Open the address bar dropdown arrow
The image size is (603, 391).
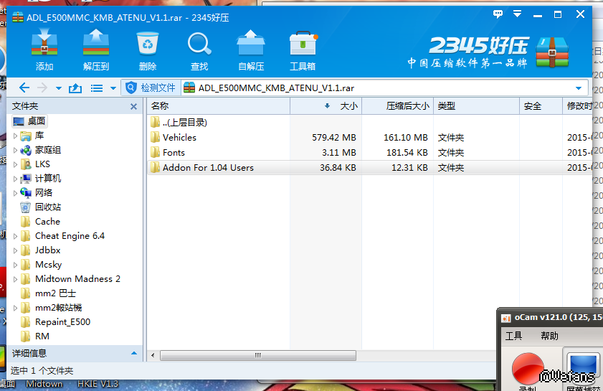tap(579, 88)
